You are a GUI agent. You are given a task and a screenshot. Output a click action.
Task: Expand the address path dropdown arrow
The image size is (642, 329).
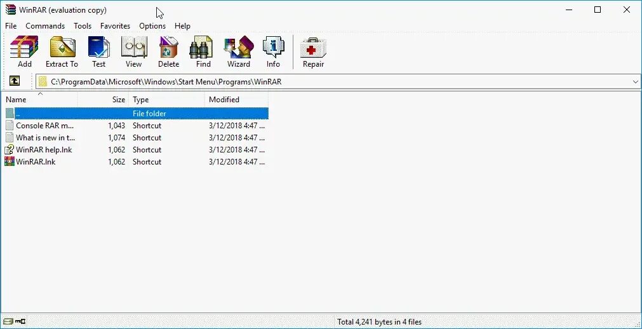point(636,81)
